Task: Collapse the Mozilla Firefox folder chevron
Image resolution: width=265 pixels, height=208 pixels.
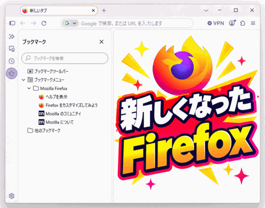Action: point(29,88)
